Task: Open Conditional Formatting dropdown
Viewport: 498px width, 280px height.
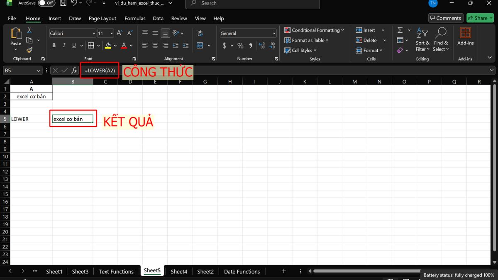Action: (x=314, y=30)
